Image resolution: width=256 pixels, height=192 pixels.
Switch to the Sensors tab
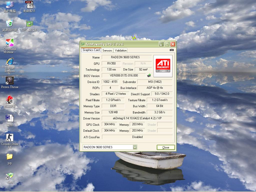point(107,50)
